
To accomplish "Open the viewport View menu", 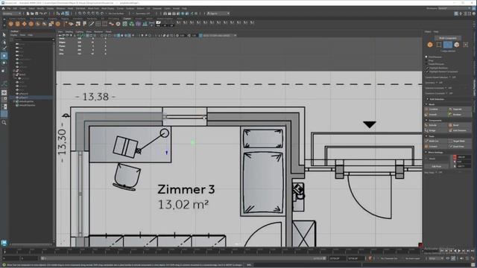I will pos(60,31).
